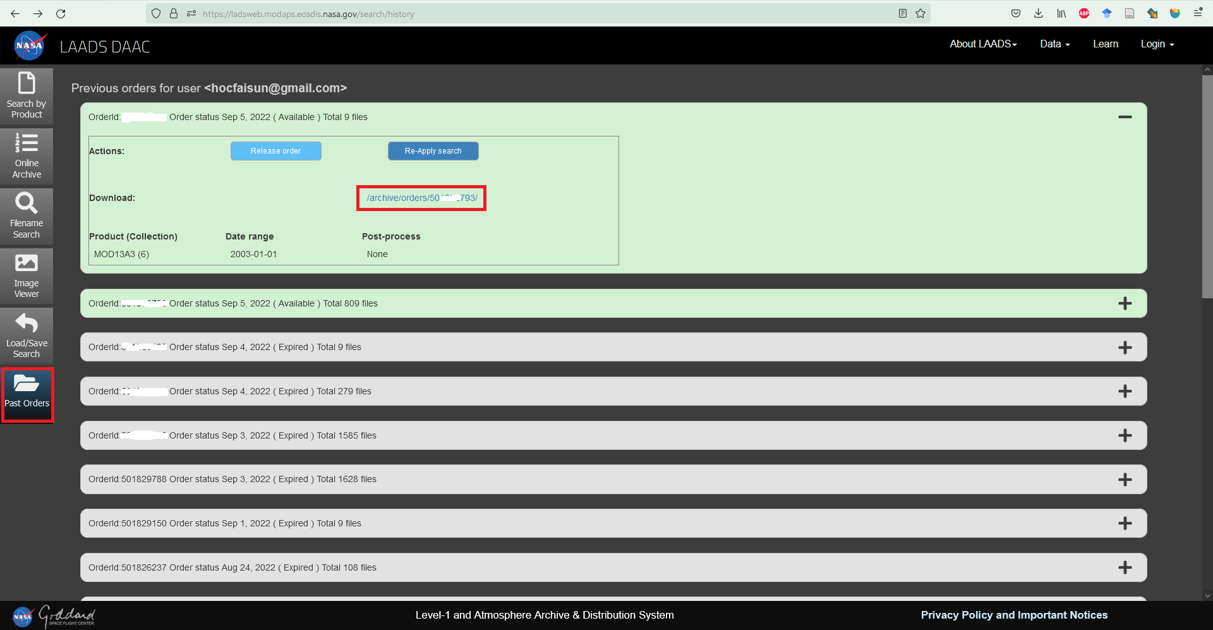Click the NASA logo in the header
Image resolution: width=1213 pixels, height=630 pixels.
(30, 46)
